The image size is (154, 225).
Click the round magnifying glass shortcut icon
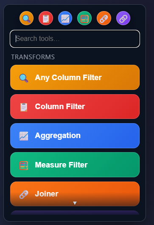tap(27, 18)
